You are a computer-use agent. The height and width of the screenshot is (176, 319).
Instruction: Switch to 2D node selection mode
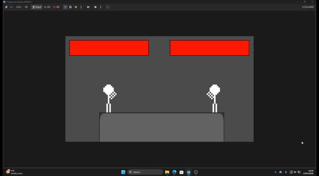[47, 7]
